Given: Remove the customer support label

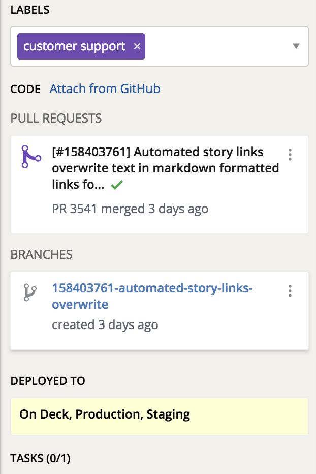Looking at the screenshot, I should [137, 46].
